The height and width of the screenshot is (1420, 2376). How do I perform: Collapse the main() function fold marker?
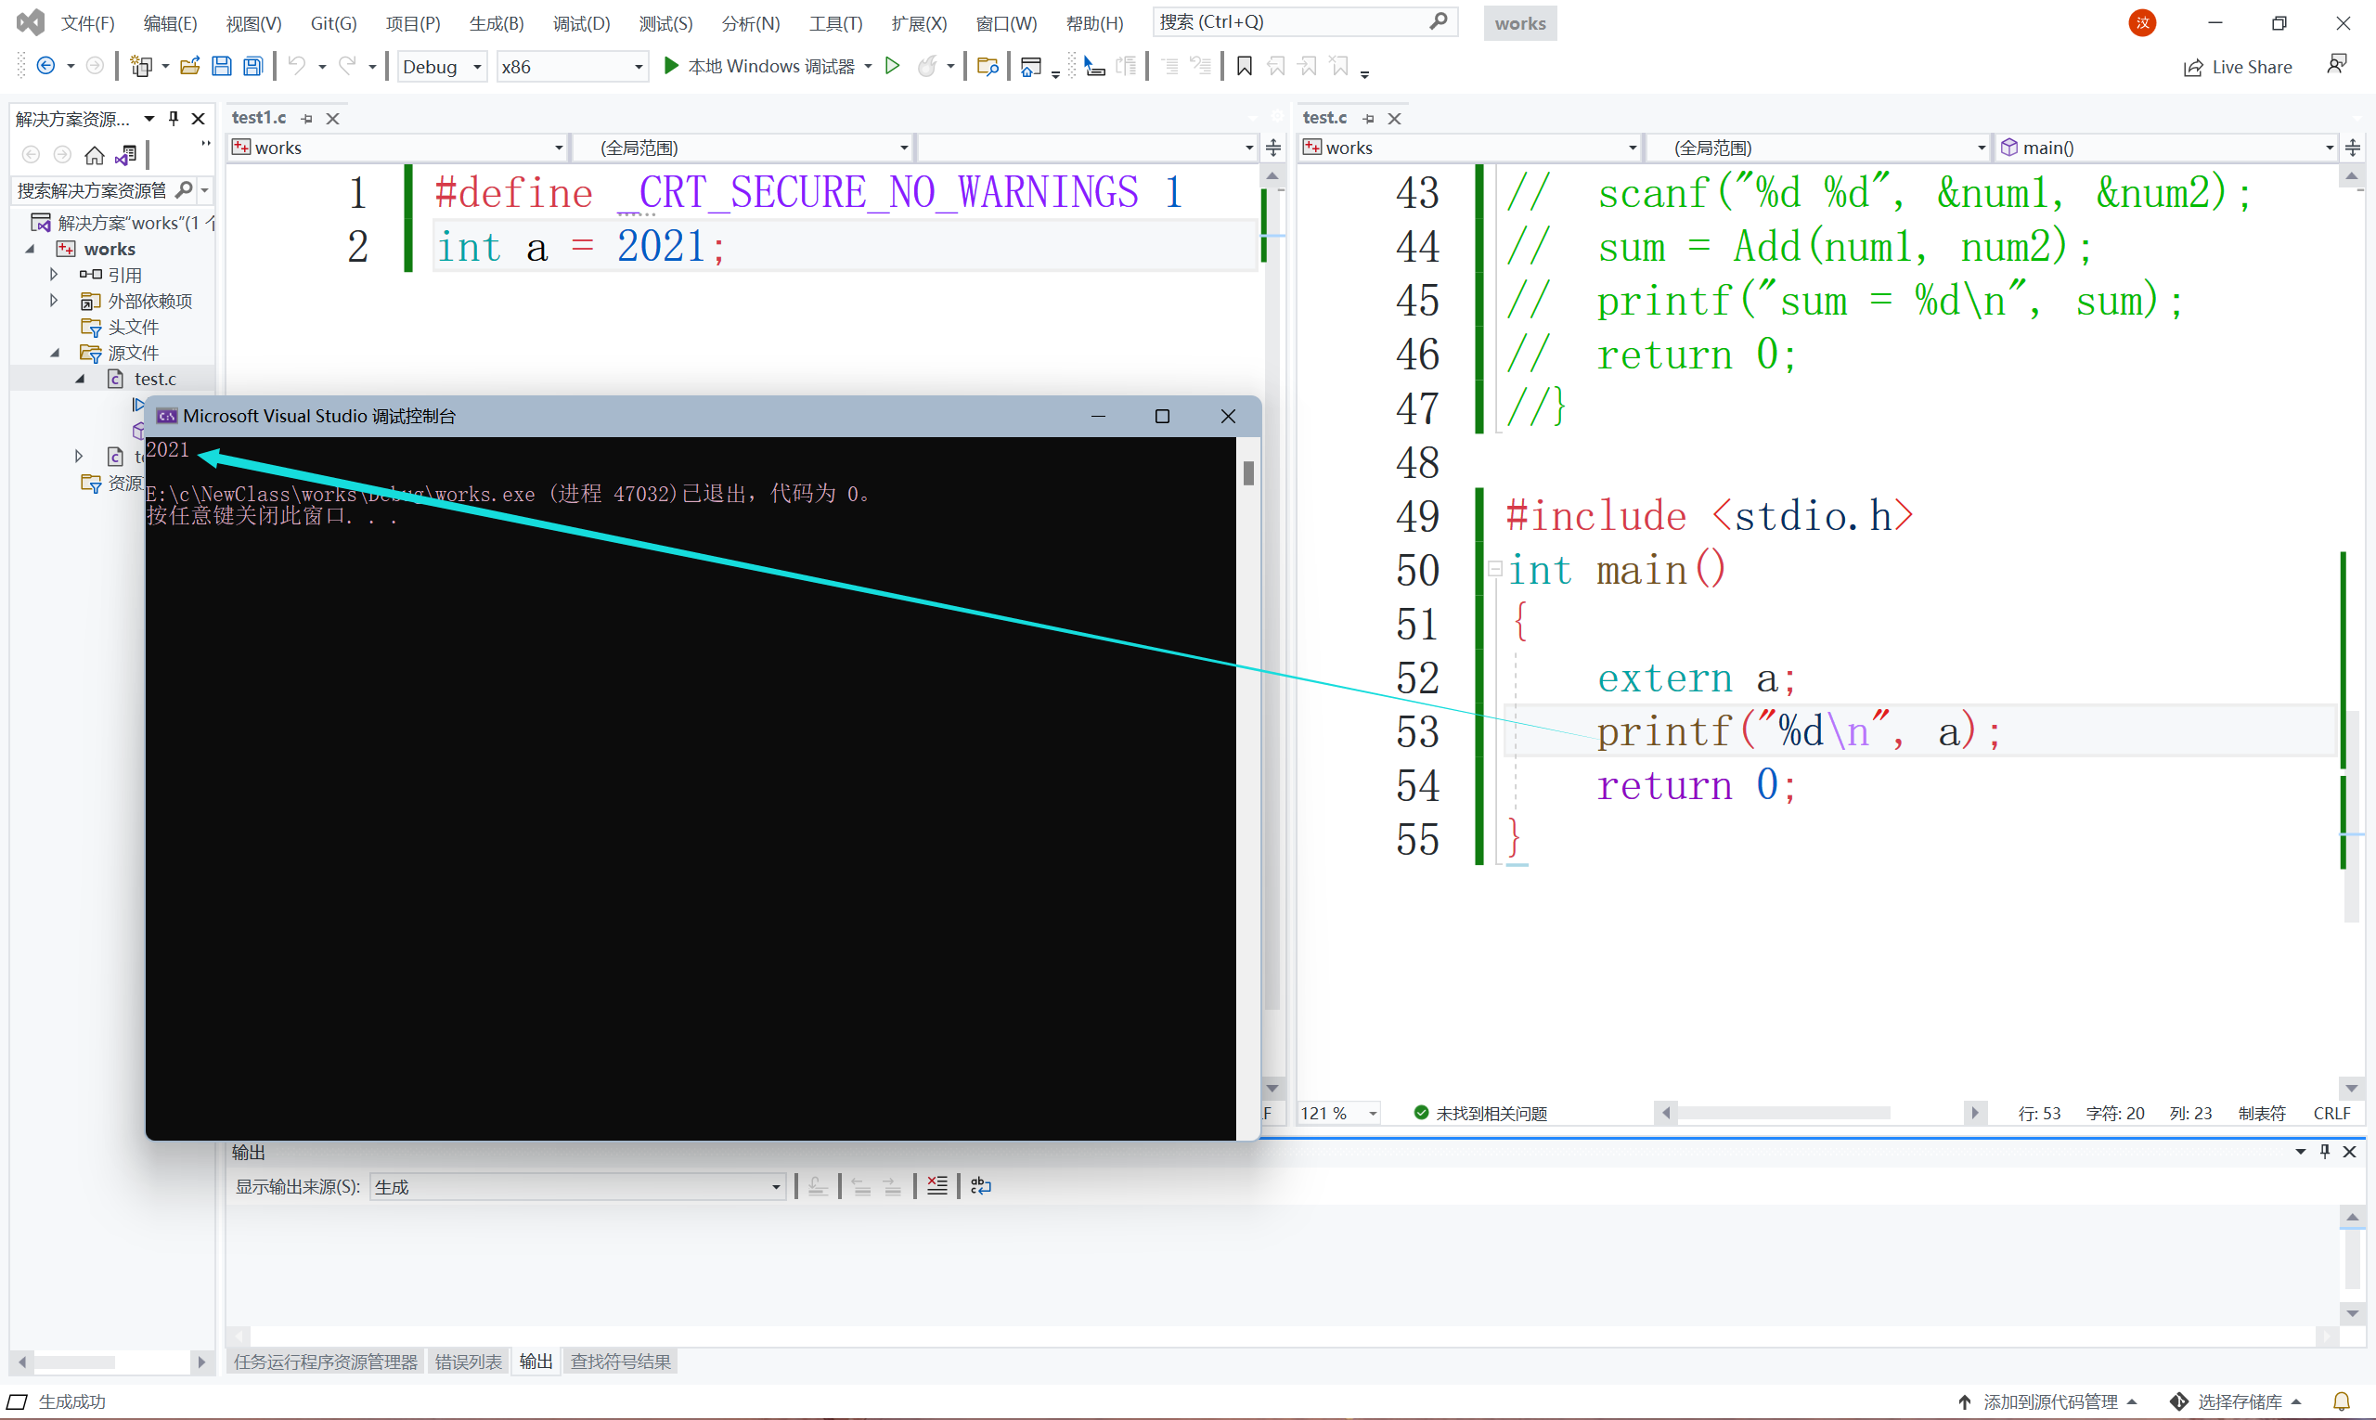point(1494,569)
